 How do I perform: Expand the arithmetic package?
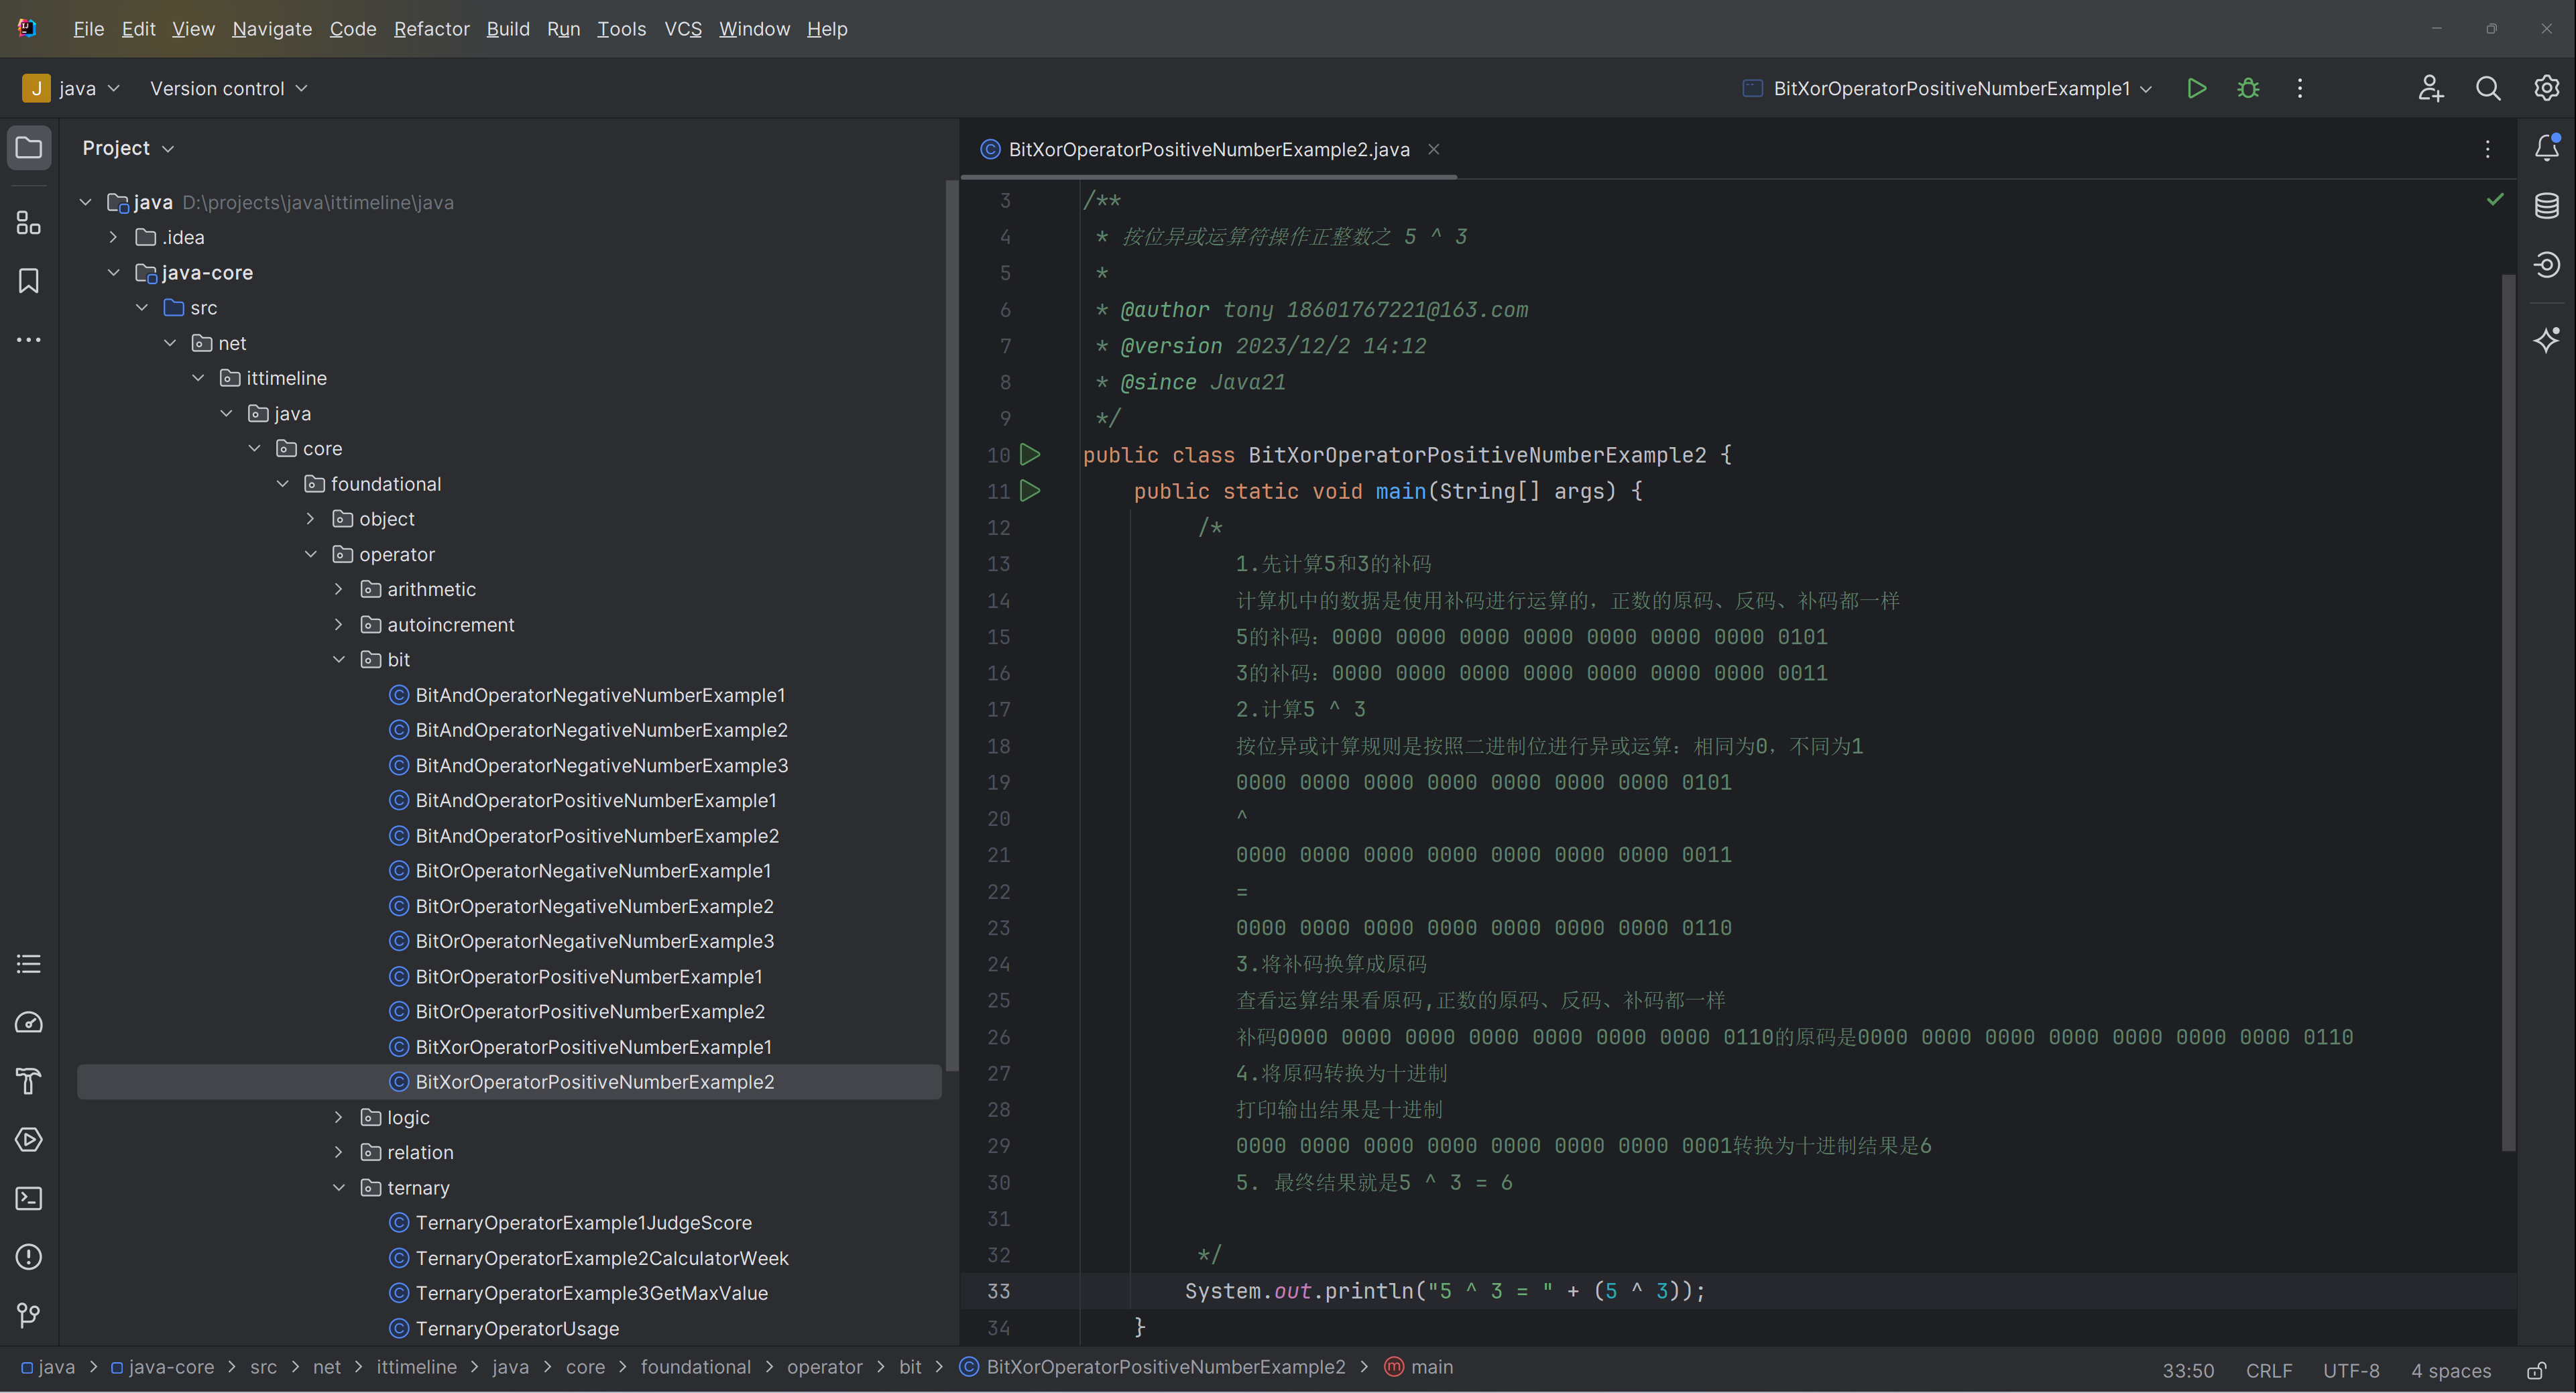(x=338, y=589)
